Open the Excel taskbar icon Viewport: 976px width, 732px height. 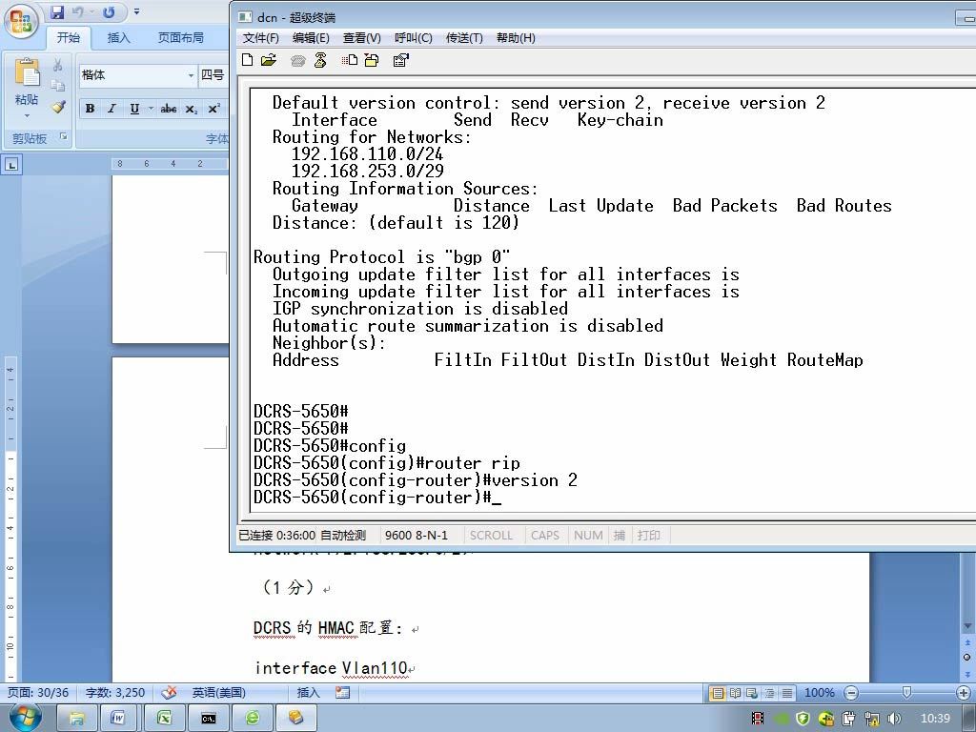tap(164, 718)
